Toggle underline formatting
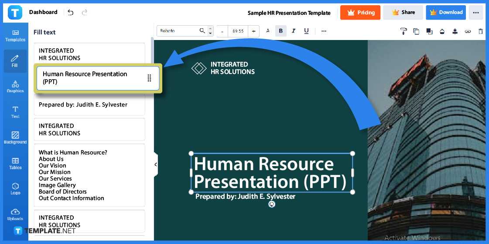489x244 pixels. tap(306, 31)
